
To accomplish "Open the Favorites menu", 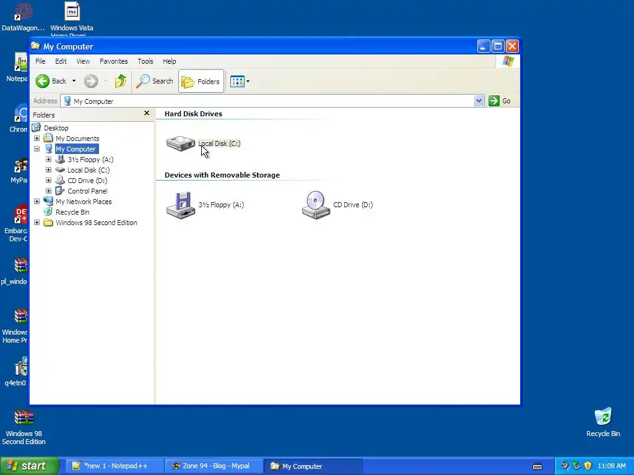I will [x=114, y=61].
